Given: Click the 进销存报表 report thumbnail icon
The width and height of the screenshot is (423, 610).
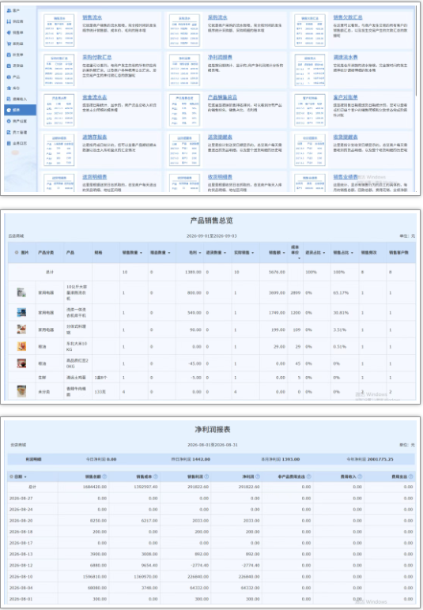Looking at the screenshot, I should (x=59, y=150).
